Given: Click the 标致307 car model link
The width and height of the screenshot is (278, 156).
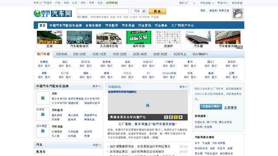Looking at the screenshot, I should click(x=148, y=62).
